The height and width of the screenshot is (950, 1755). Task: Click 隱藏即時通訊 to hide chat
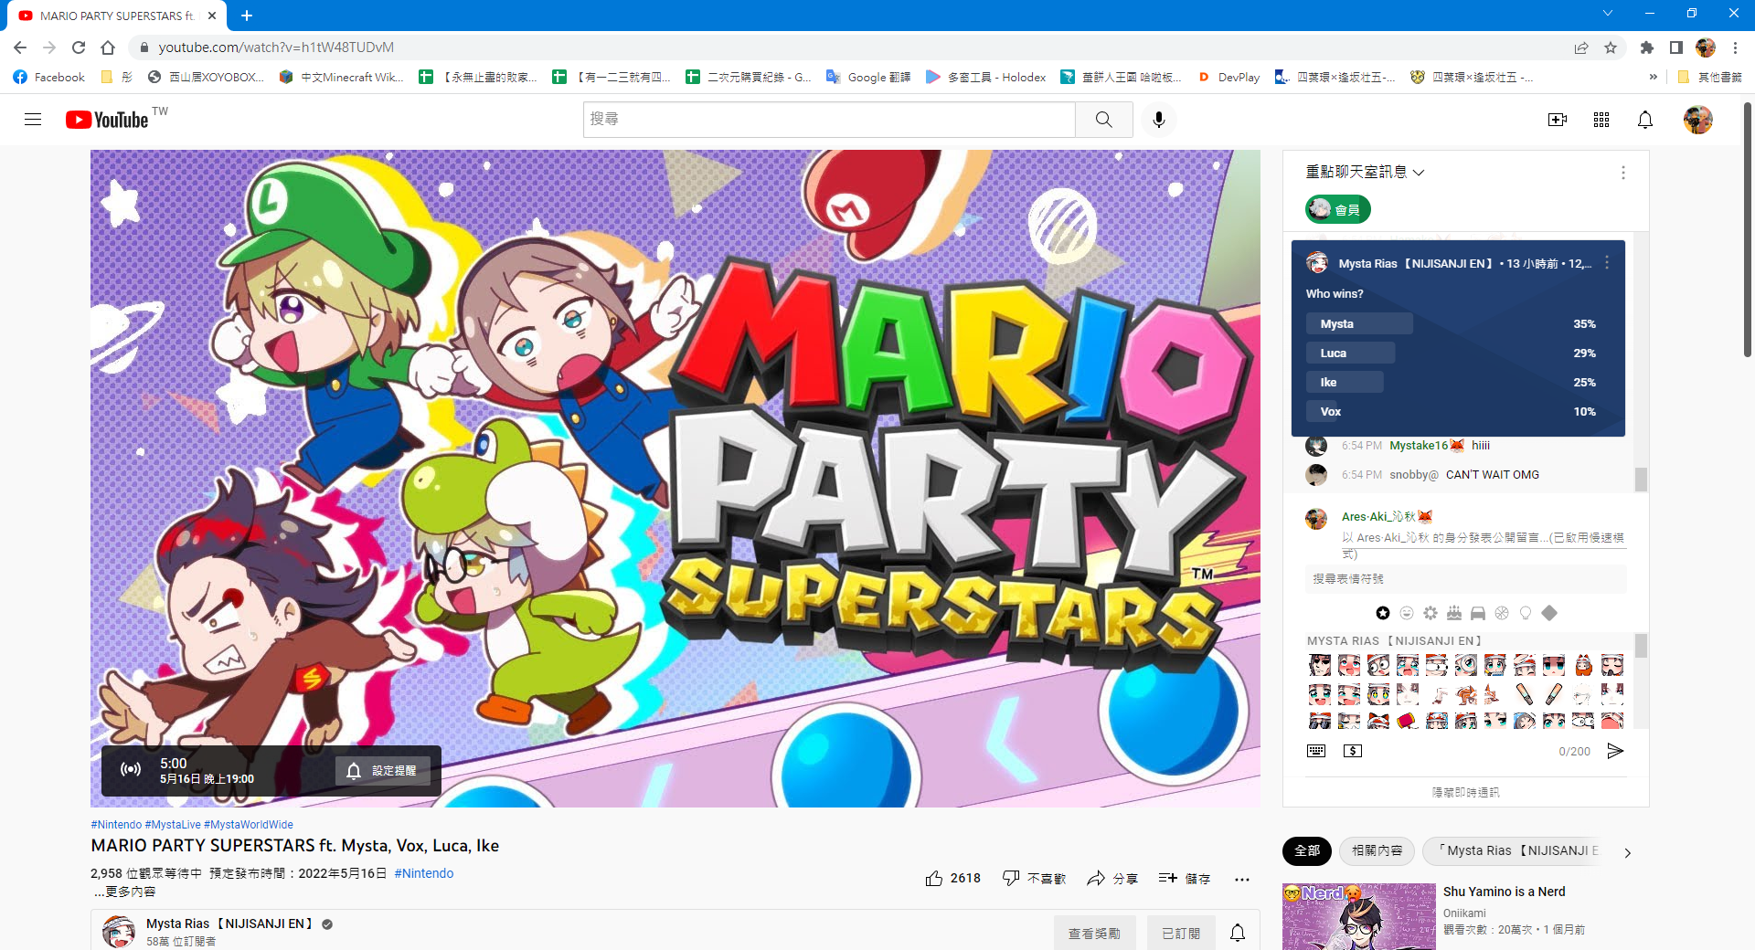coord(1465,792)
